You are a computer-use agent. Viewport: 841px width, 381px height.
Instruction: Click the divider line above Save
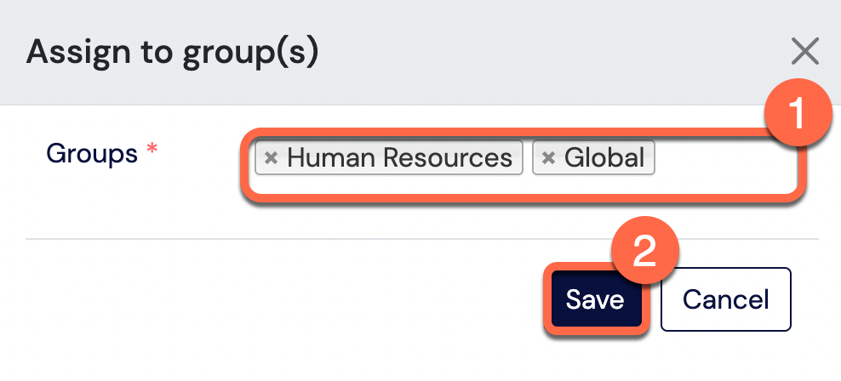[422, 239]
